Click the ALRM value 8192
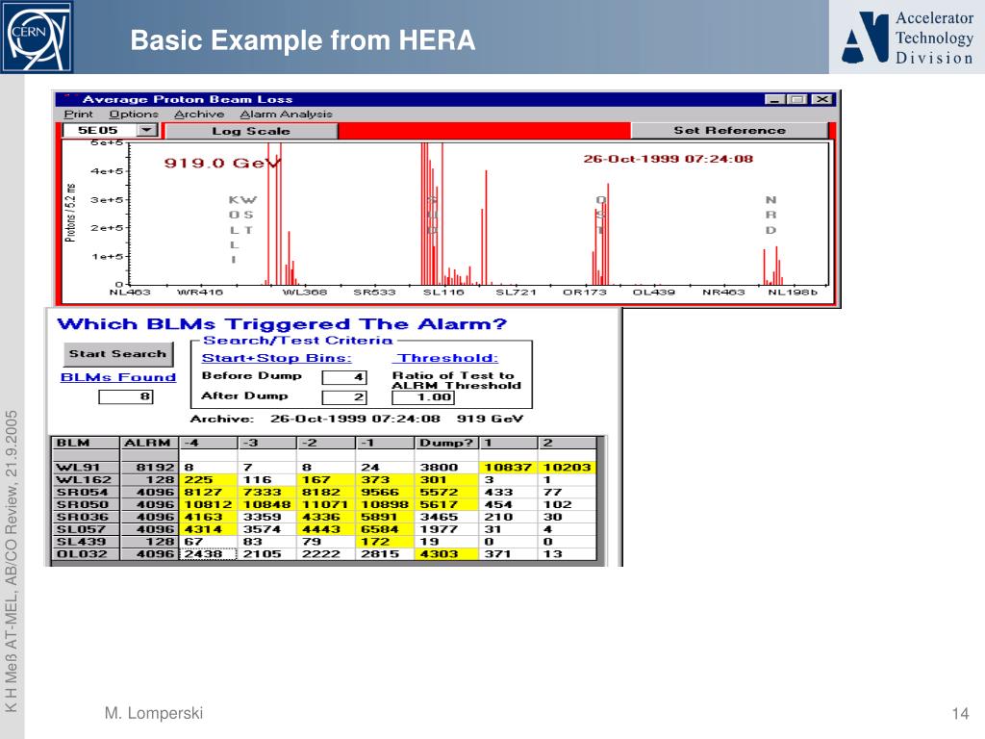This screenshot has height=739, width=985. [x=149, y=468]
